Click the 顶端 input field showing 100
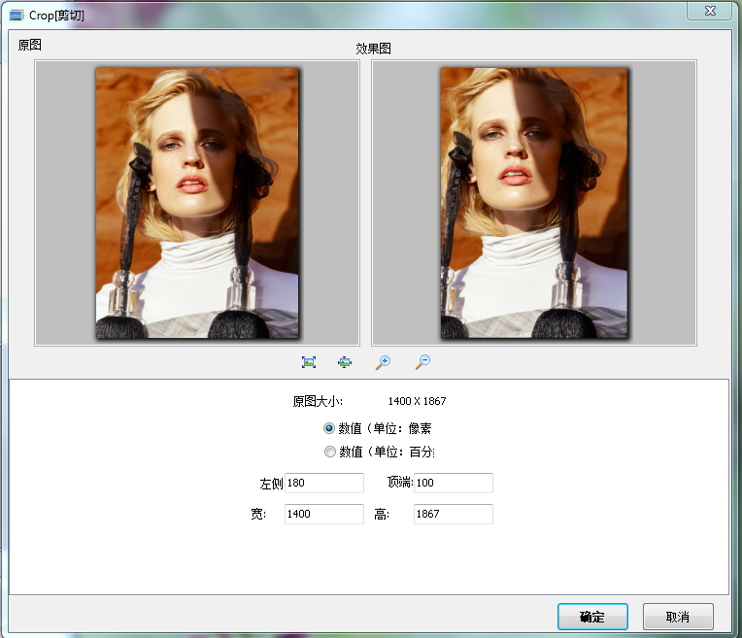Viewport: 742px width, 638px height. [x=453, y=484]
